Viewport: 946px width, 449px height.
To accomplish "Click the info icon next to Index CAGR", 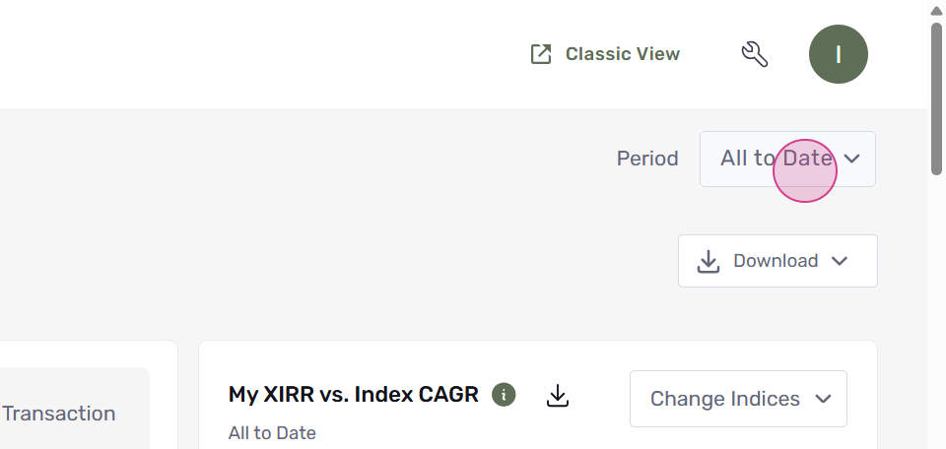I will point(504,396).
